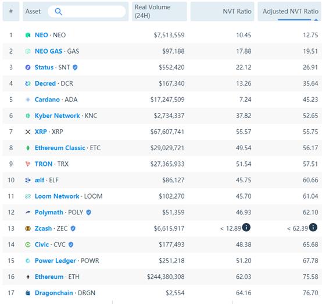Open the Decred asset link
This screenshot has width=322, height=304.
click(x=45, y=83)
